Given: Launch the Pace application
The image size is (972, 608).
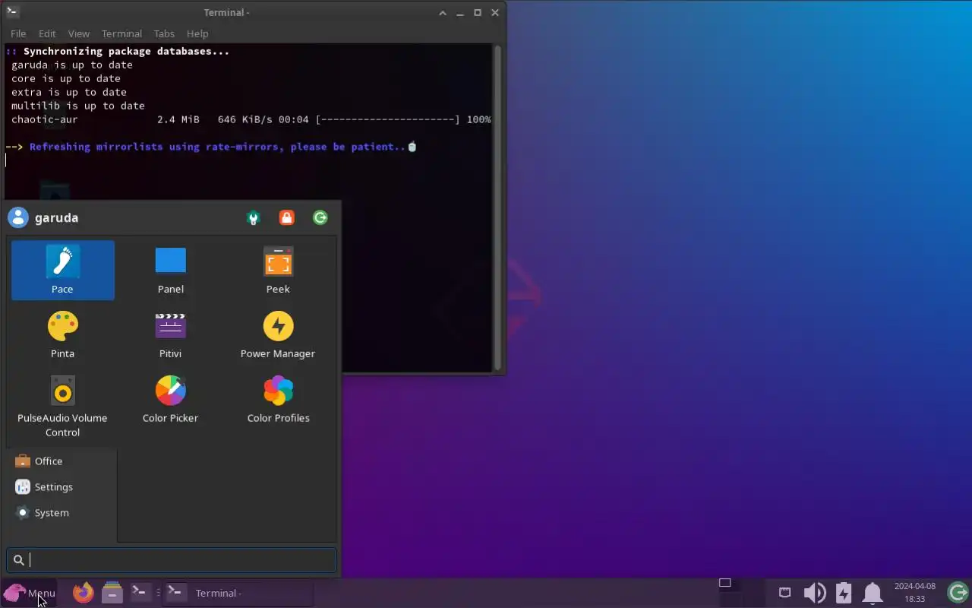Looking at the screenshot, I should [62, 270].
